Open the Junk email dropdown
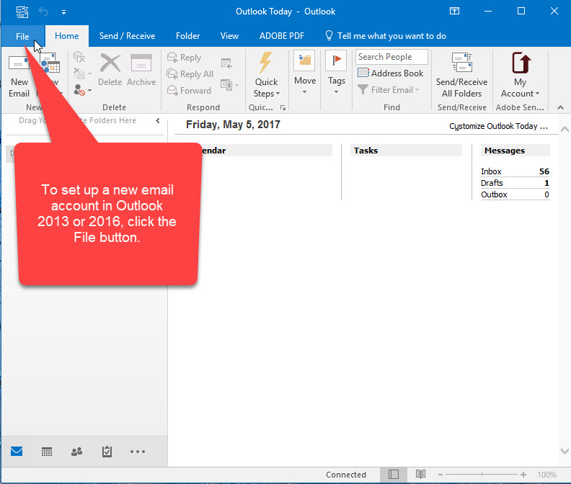 point(82,90)
